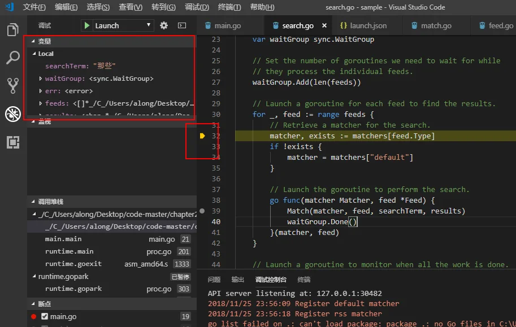
Task: Start debugging with green play arrow
Action: 87,25
